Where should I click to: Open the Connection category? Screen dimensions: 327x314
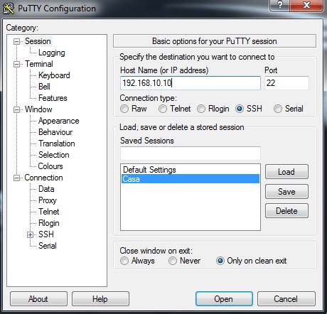[x=44, y=178]
